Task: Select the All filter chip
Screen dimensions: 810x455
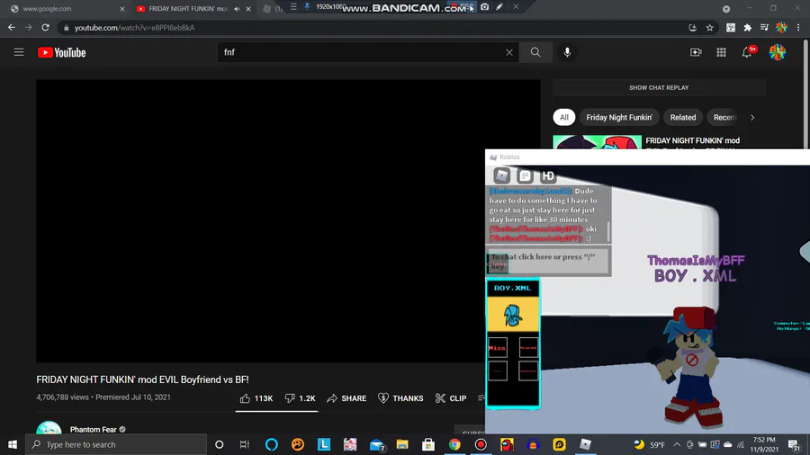Action: pyautogui.click(x=564, y=118)
